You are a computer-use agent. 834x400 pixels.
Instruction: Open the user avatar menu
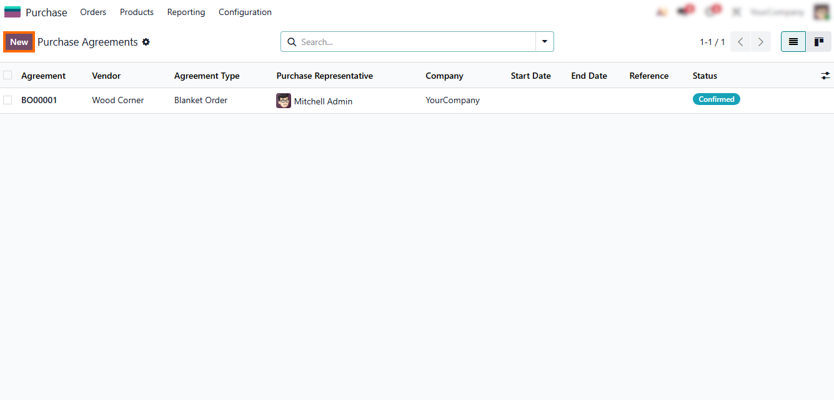coord(821,12)
